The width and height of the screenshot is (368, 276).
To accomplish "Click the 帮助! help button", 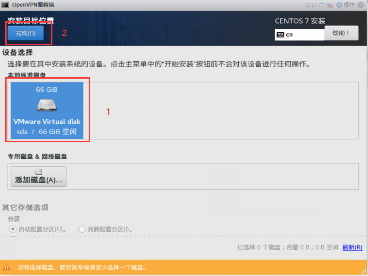I will (342, 33).
